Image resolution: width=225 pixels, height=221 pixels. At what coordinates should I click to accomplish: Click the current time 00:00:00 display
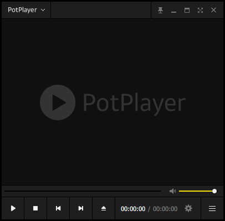133,209
